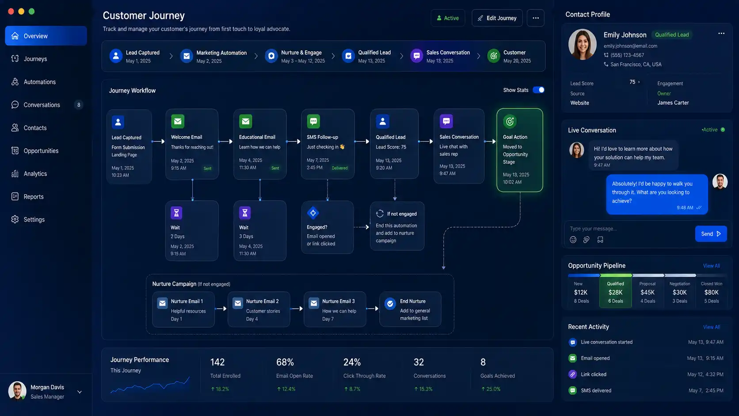Select the SMS Follow-up node icon
The width and height of the screenshot is (739, 416).
click(313, 121)
